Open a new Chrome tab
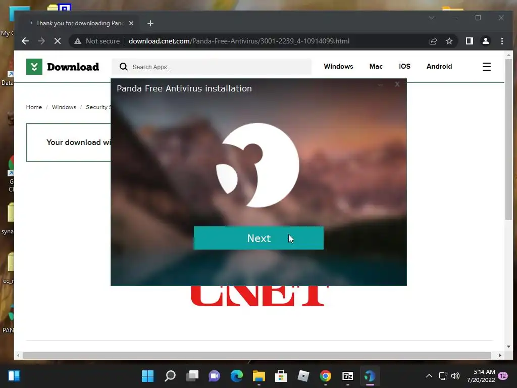Image resolution: width=517 pixels, height=388 pixels. [x=150, y=23]
